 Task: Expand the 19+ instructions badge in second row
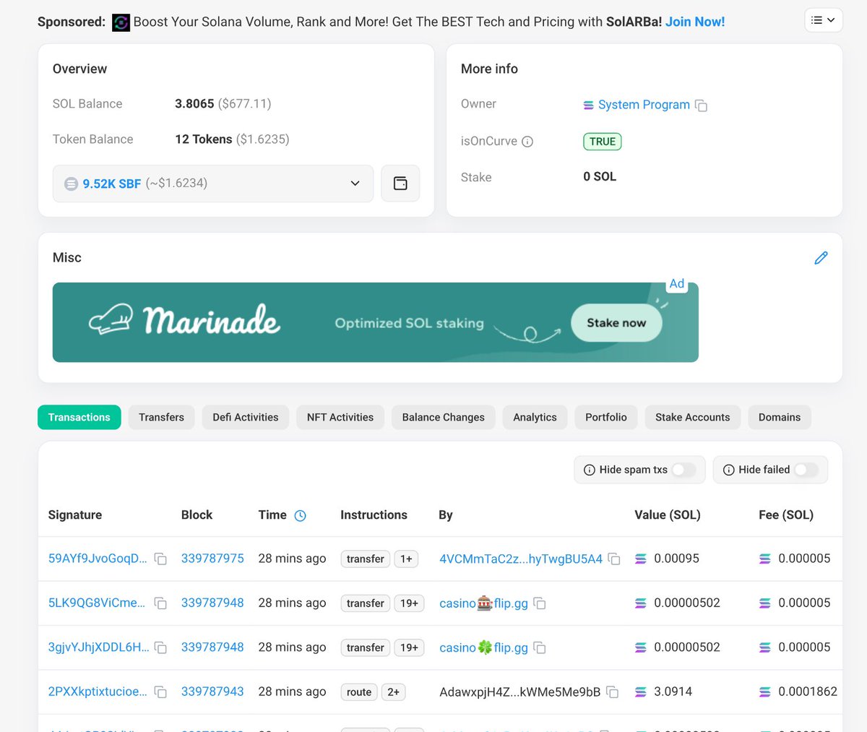tap(409, 603)
